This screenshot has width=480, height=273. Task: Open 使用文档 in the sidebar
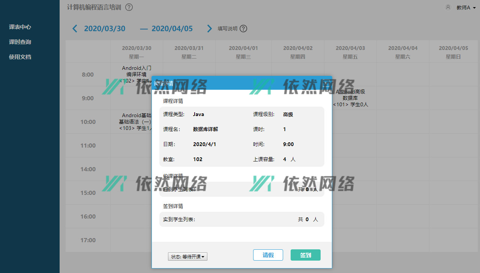pyautogui.click(x=20, y=57)
